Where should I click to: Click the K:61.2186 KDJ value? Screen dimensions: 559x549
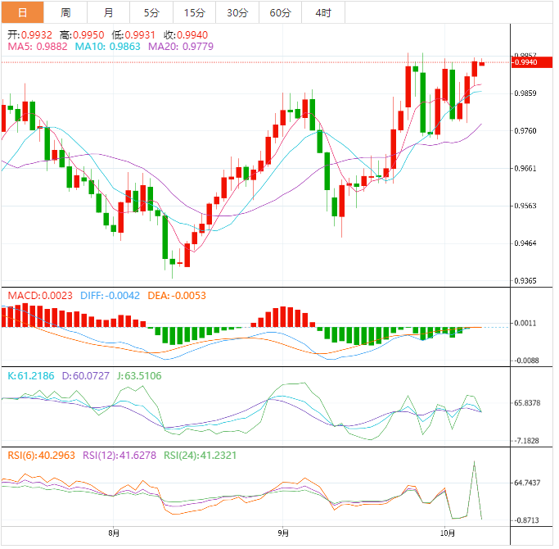tap(31, 376)
